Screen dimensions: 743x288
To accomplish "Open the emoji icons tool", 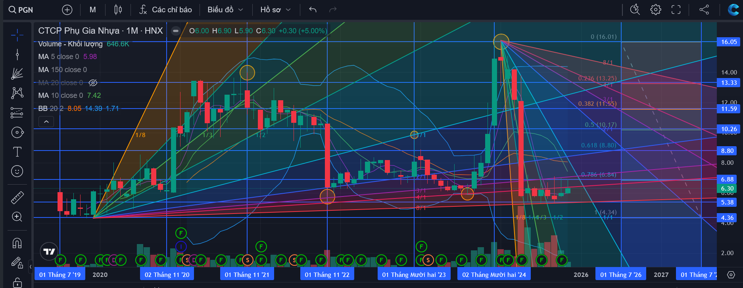I will tap(17, 171).
